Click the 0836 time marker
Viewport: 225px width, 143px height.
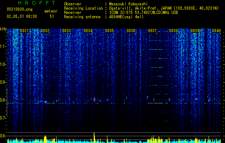[x=131, y=31]
